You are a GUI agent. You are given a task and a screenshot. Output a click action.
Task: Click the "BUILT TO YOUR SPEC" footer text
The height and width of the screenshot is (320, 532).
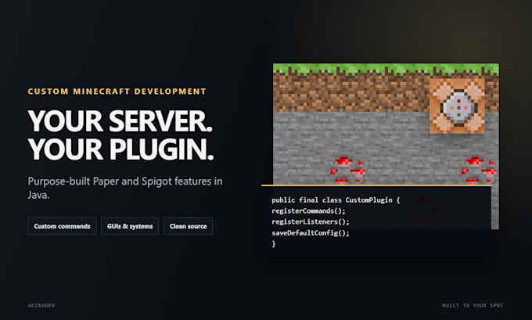tap(473, 305)
